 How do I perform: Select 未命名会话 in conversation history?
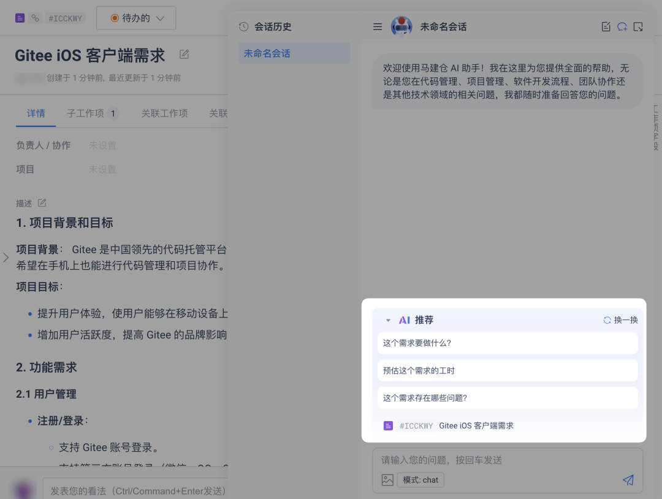(x=294, y=53)
